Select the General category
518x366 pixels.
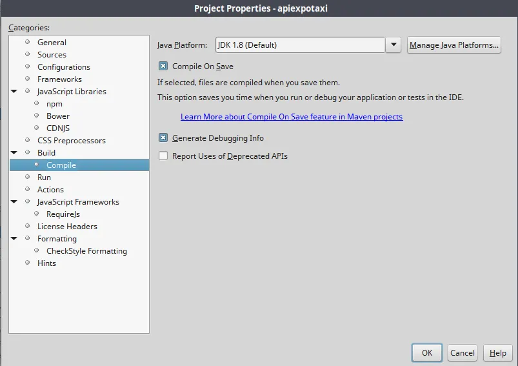52,43
